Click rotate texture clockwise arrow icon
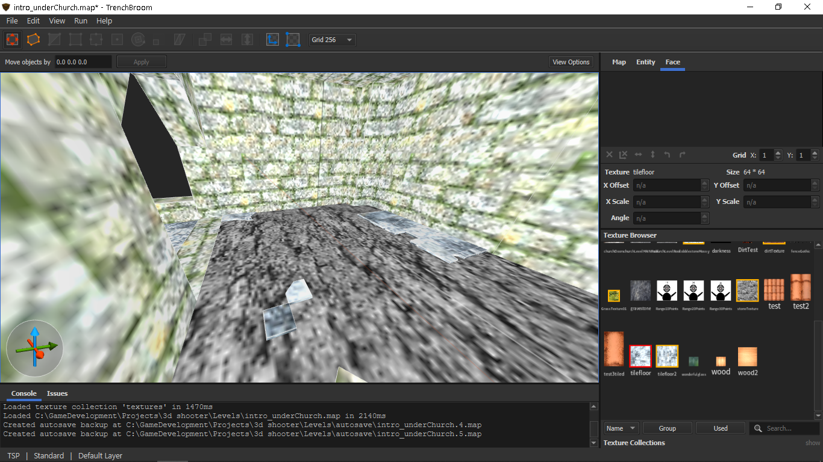This screenshot has width=823, height=462. pyautogui.click(x=682, y=155)
